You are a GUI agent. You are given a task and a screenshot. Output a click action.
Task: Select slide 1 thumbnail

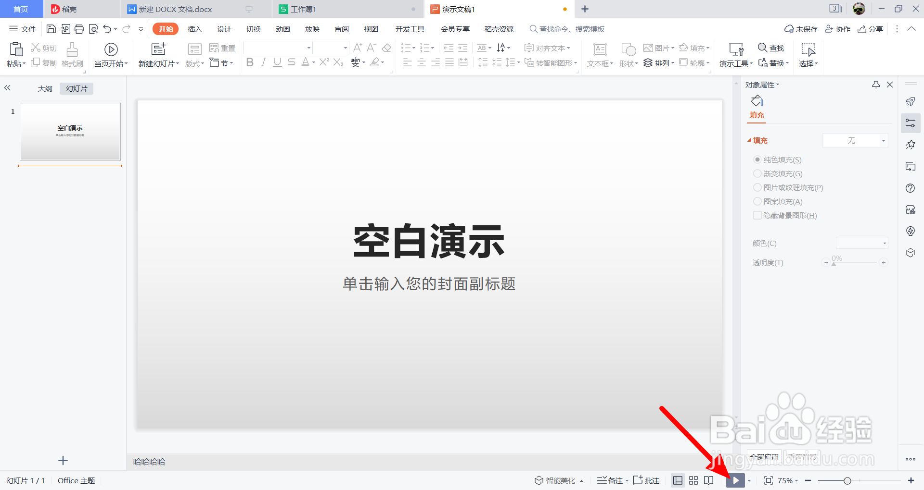tap(70, 131)
